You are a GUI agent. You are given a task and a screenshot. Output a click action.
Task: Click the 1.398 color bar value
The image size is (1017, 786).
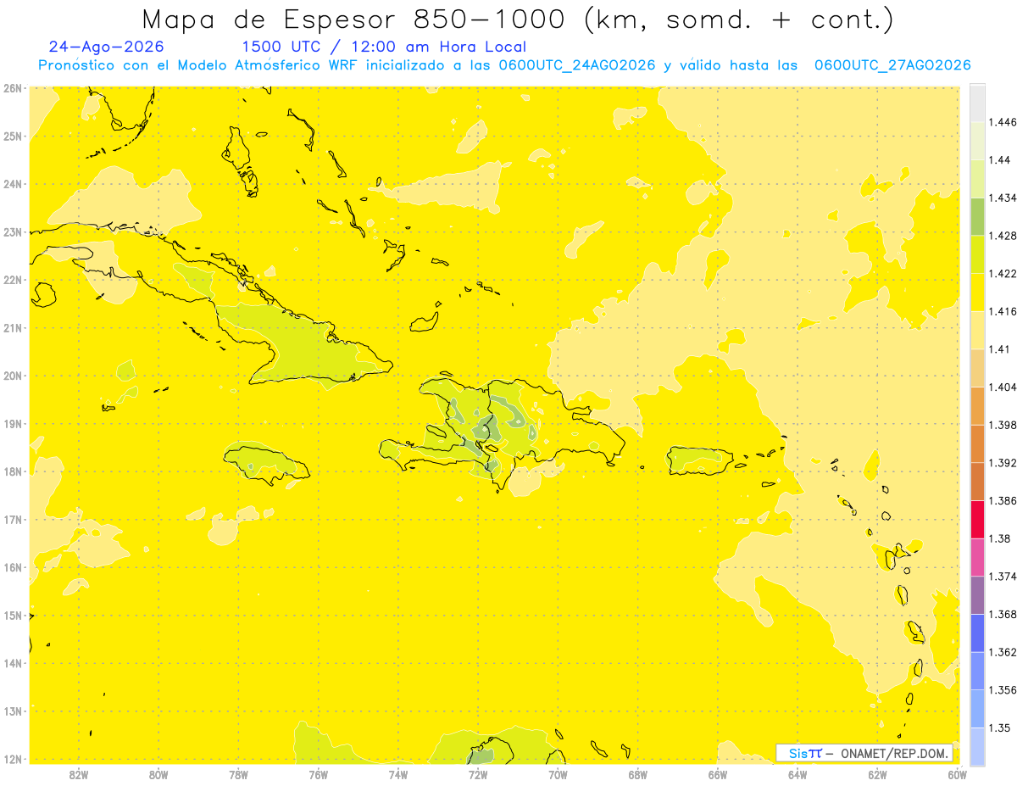[1002, 425]
